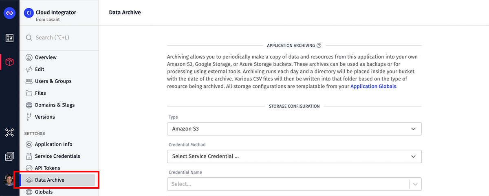Open the workflows node icon
Image resolution: width=489 pixels, height=196 pixels.
pos(9,133)
